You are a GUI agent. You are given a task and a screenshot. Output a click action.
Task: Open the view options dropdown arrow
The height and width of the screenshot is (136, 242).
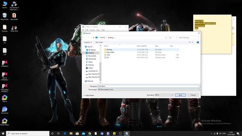192,42
